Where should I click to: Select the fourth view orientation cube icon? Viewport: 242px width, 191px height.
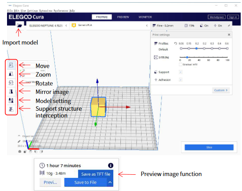coord(36,151)
